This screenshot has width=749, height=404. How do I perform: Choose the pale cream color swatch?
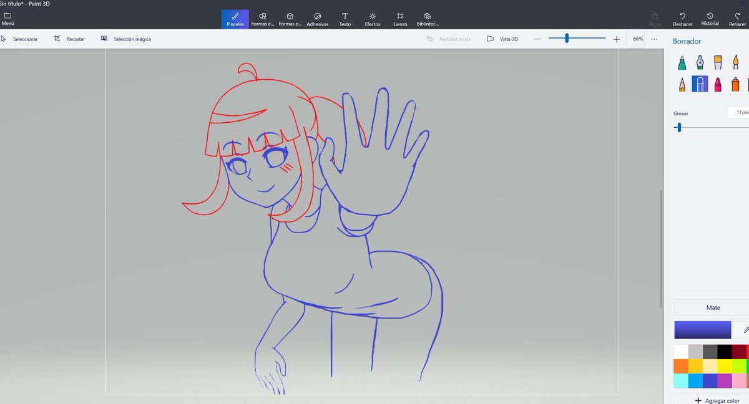click(710, 366)
